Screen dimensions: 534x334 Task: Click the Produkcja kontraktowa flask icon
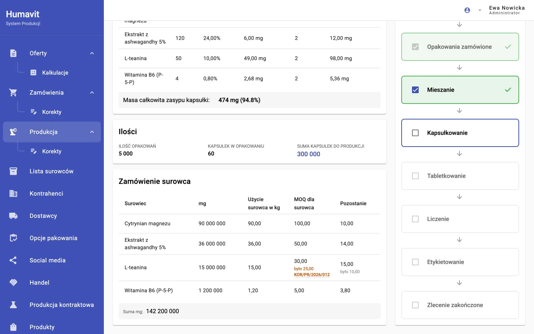click(13, 305)
